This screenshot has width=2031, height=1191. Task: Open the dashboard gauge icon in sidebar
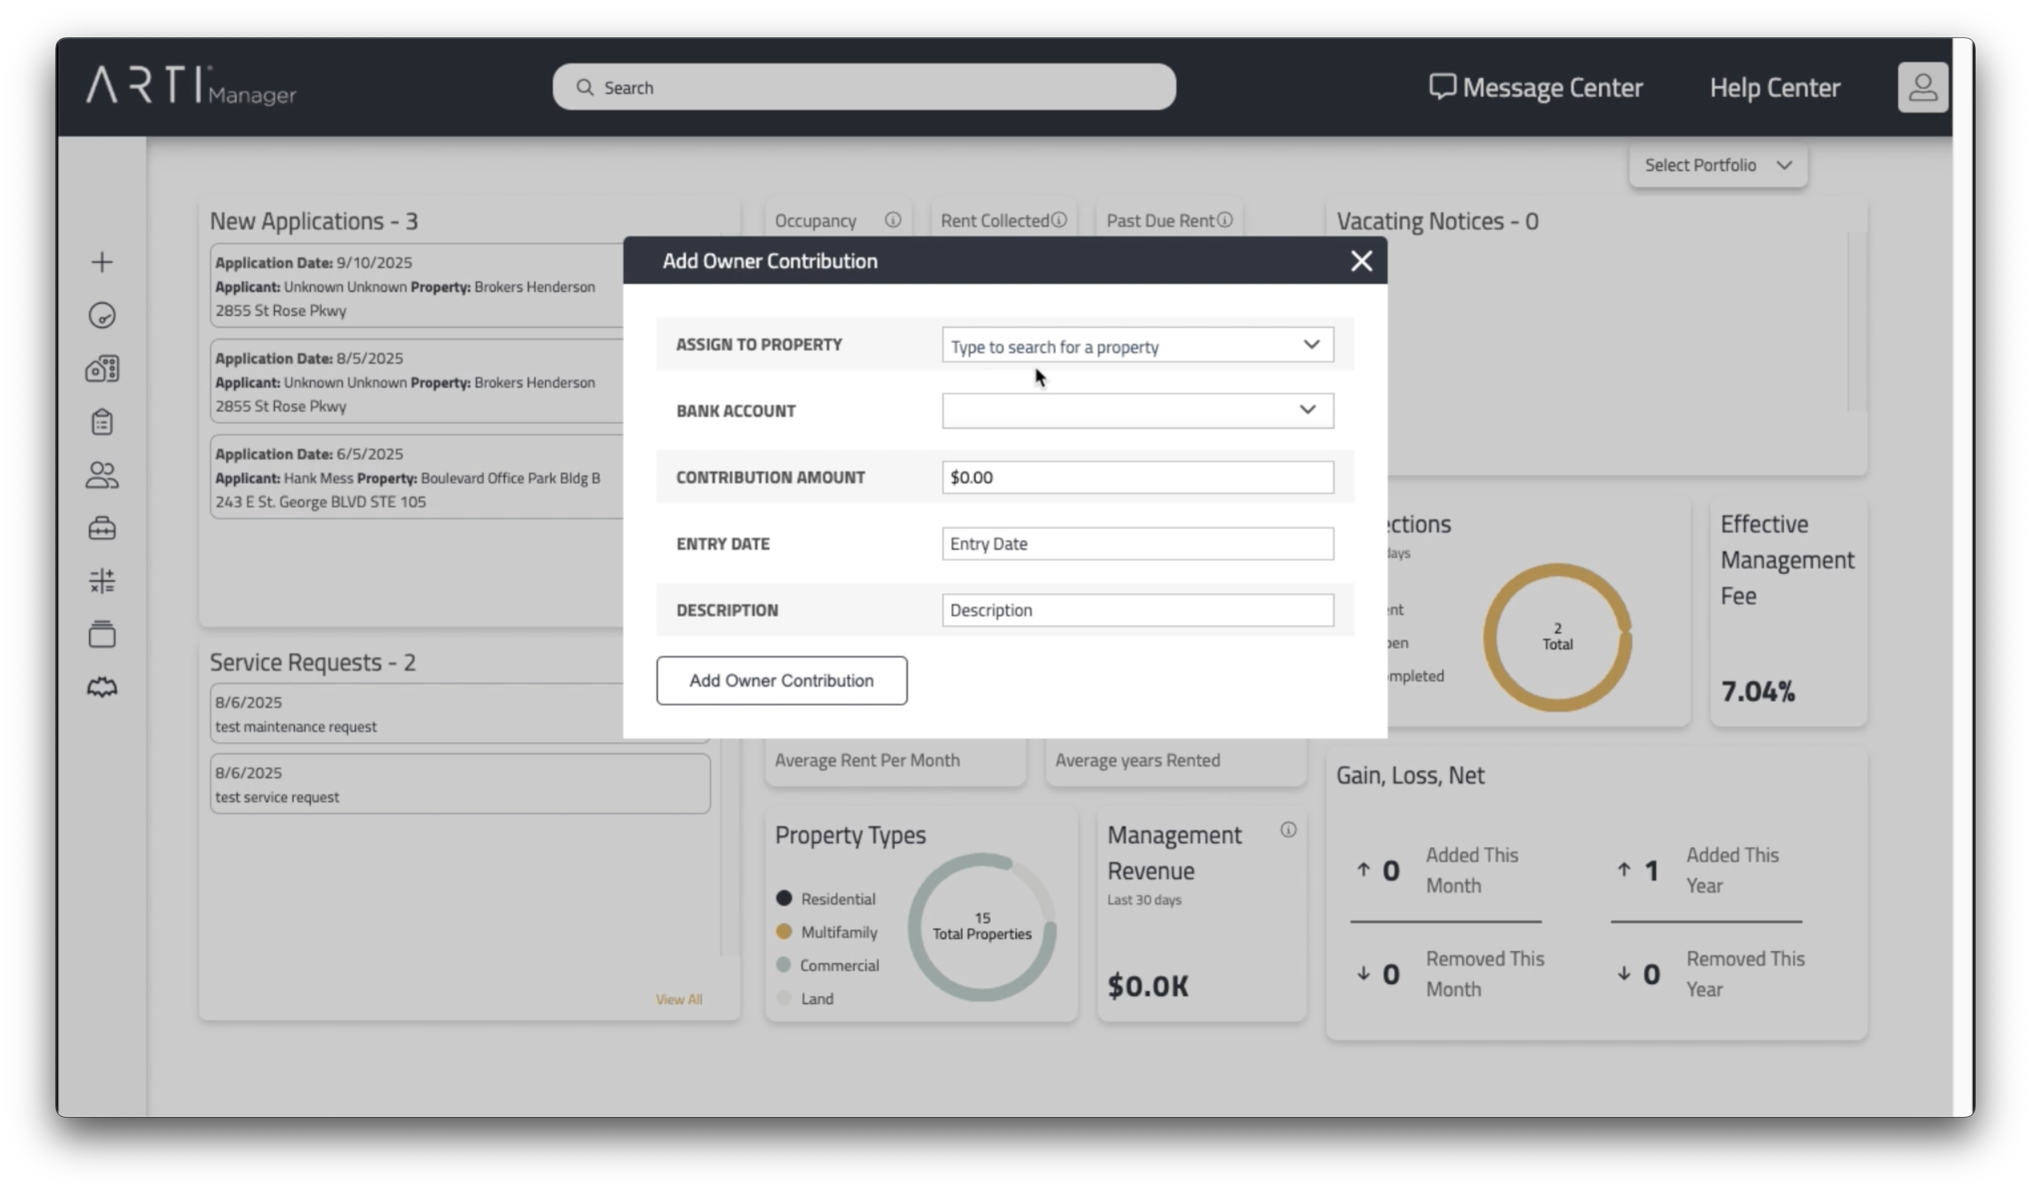tap(101, 315)
